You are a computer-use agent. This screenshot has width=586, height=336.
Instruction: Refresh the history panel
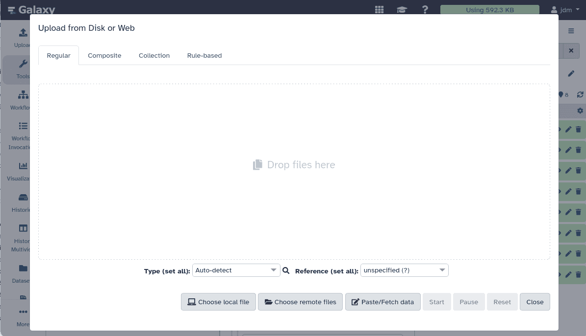580,94
